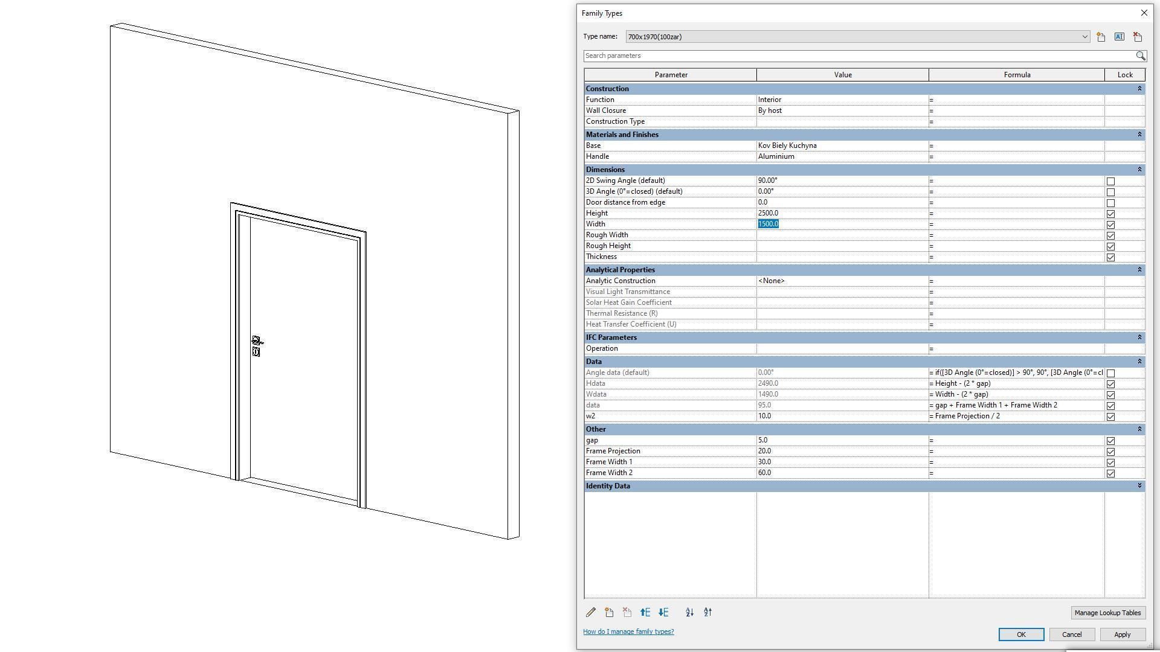This screenshot has width=1160, height=652.
Task: Click the Edit Parameter pencil icon
Action: pyautogui.click(x=591, y=612)
